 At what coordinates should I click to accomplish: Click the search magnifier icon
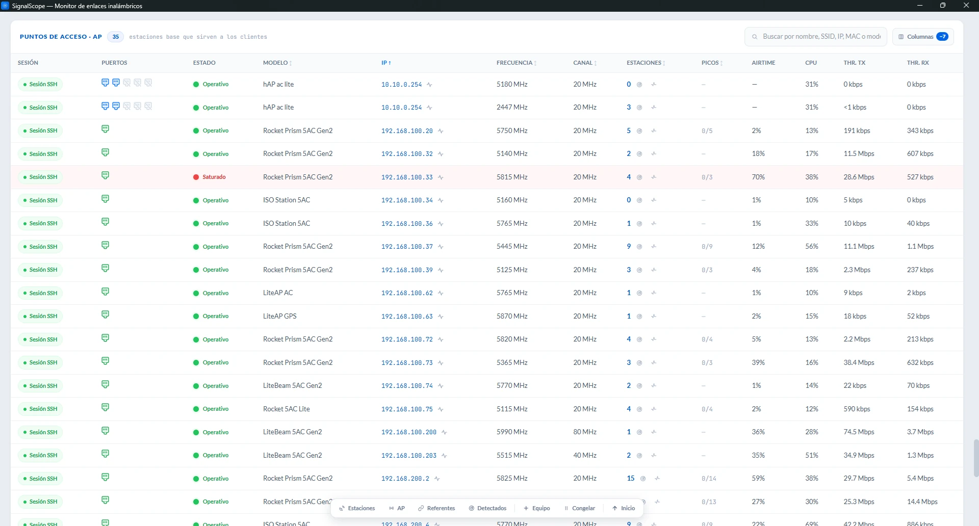(x=755, y=37)
